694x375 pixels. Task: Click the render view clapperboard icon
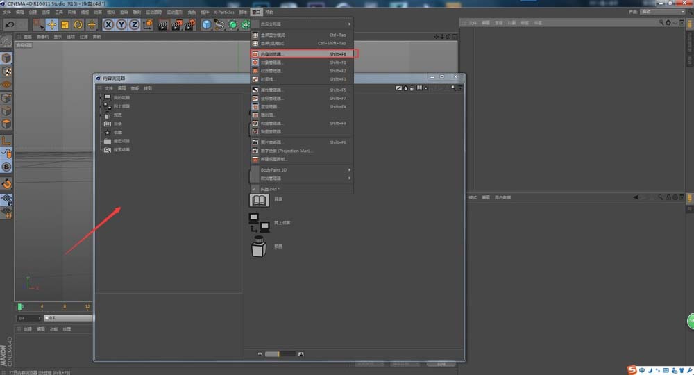(163, 25)
